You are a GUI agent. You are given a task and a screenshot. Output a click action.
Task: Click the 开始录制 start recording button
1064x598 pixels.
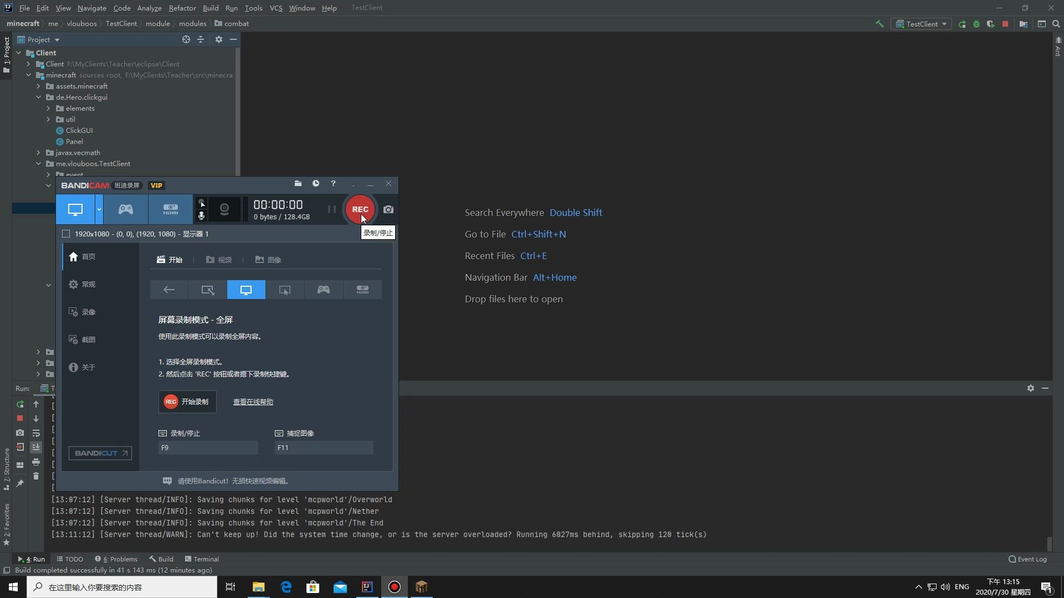pos(187,402)
